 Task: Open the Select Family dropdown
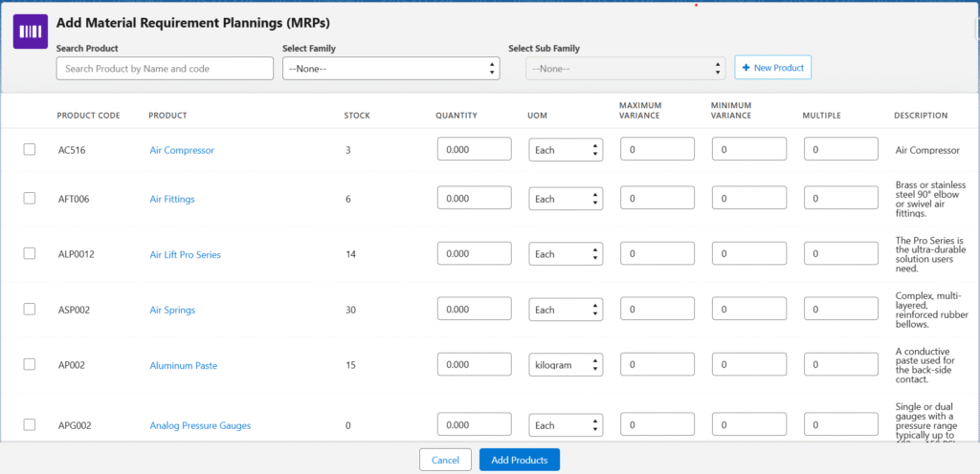pos(391,69)
